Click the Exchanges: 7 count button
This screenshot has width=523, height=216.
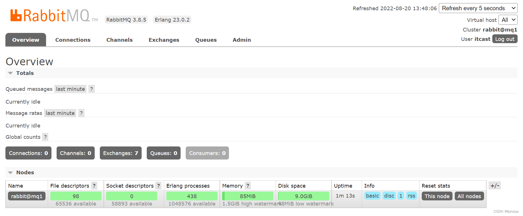tap(121, 153)
